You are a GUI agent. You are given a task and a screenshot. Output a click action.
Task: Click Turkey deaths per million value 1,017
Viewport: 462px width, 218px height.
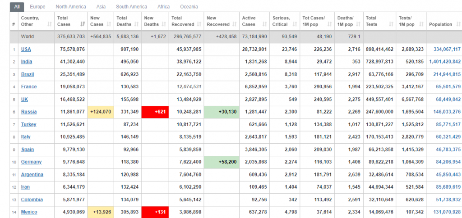[x=354, y=124]
